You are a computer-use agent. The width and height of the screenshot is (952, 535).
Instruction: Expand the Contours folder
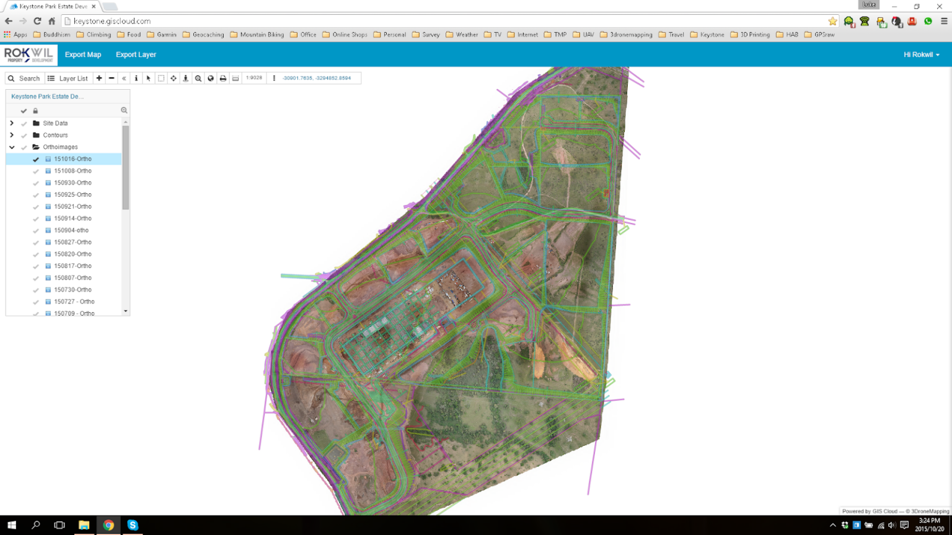pyautogui.click(x=11, y=135)
